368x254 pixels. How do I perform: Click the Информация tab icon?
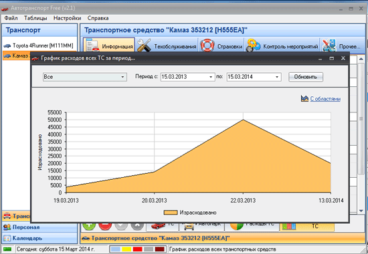(92, 45)
